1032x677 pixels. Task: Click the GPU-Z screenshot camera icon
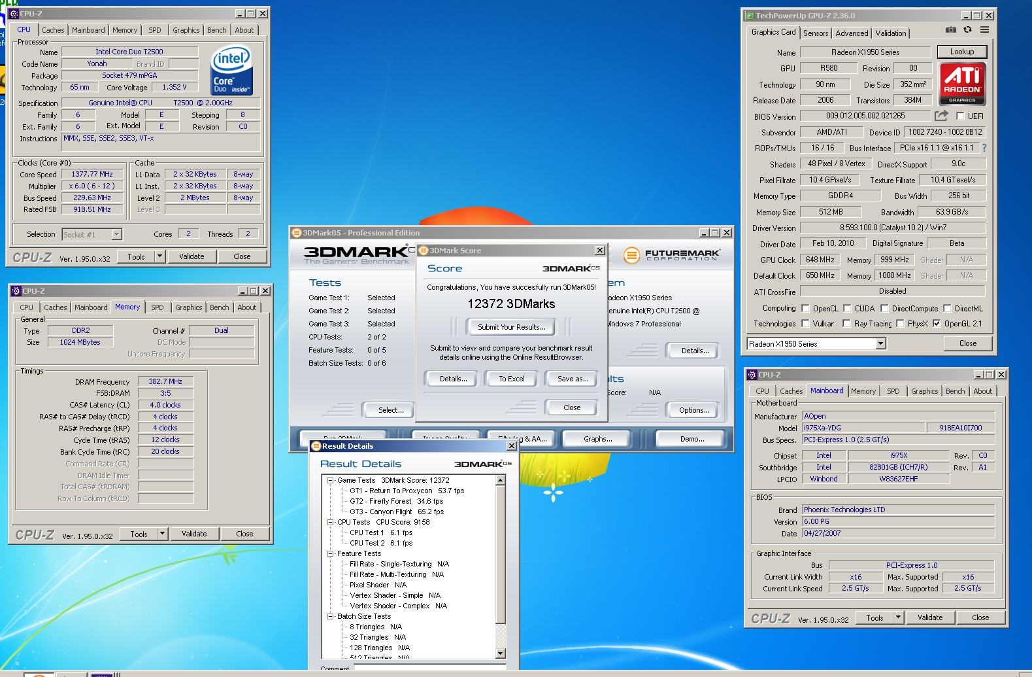(950, 30)
